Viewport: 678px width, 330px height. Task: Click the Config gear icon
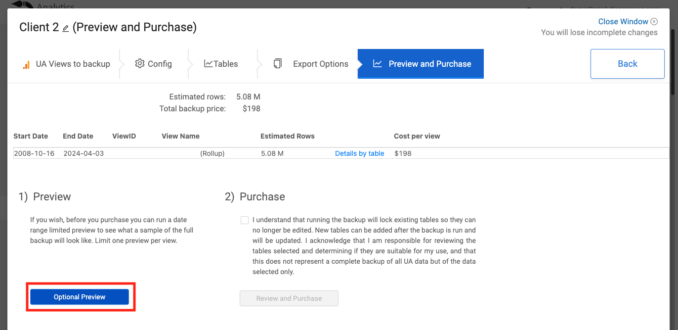[140, 64]
